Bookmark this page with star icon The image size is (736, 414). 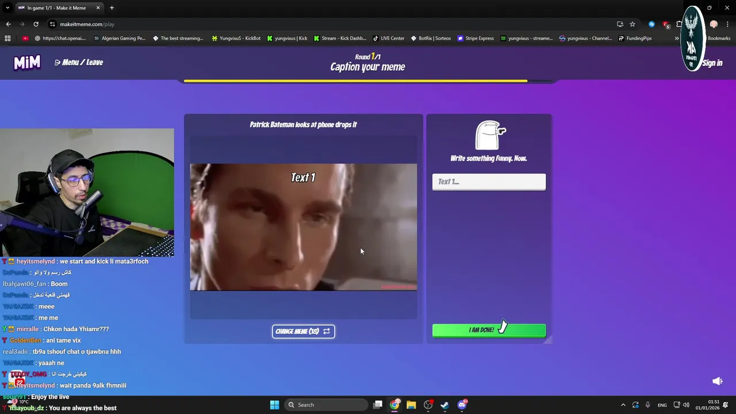632,24
